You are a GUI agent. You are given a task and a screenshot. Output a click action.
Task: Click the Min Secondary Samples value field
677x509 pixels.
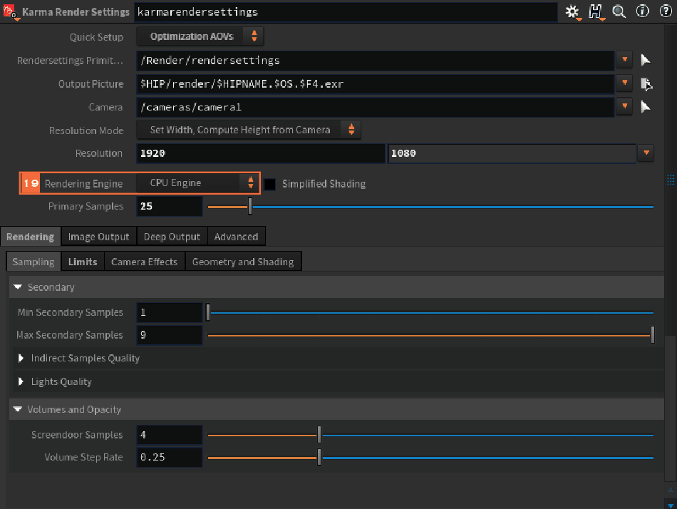[170, 312]
